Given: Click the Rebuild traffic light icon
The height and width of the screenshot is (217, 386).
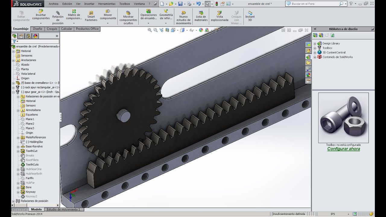Looking at the screenshot, I should tap(217, 4).
